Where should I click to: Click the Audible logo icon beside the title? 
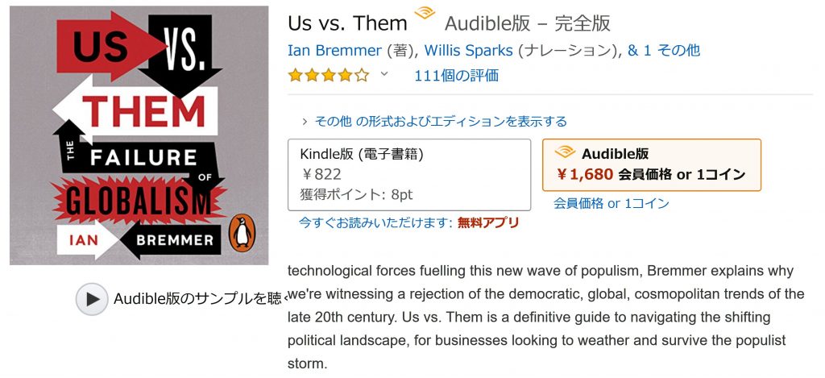[425, 13]
